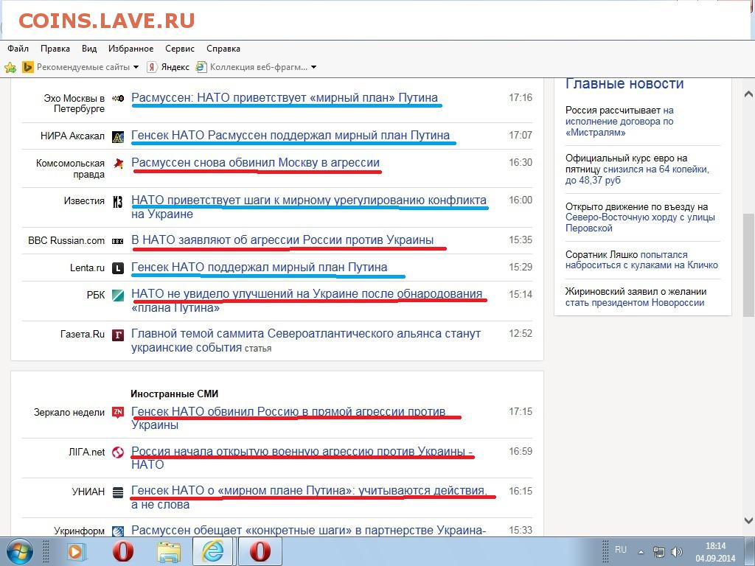Open ЛІГА.net headline 'Россия начала открытую военную агрессию'

click(x=302, y=458)
